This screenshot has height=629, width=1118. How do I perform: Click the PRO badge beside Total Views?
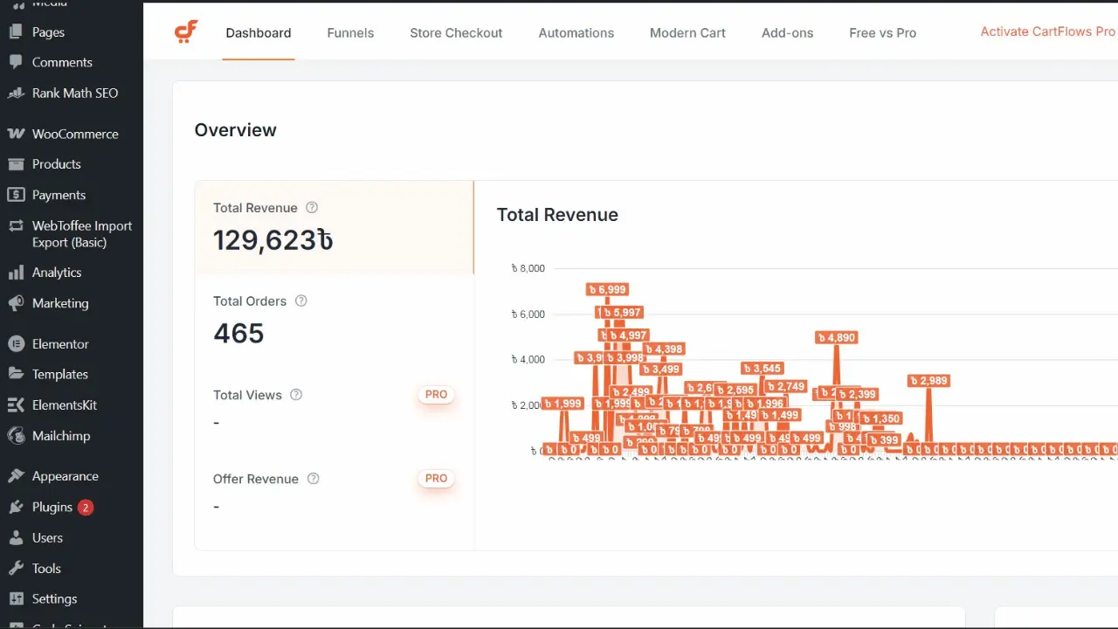pos(436,395)
